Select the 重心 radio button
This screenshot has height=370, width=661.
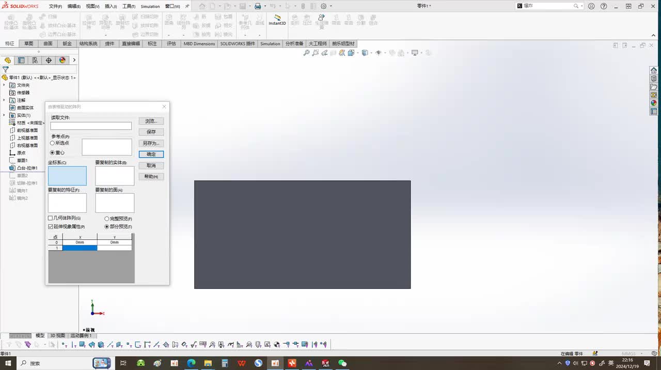pos(53,153)
